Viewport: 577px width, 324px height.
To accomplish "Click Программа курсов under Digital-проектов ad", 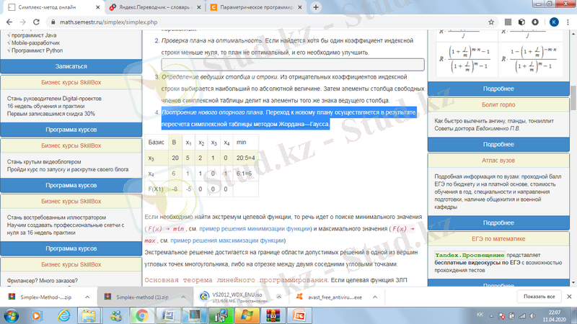I will click(71, 130).
